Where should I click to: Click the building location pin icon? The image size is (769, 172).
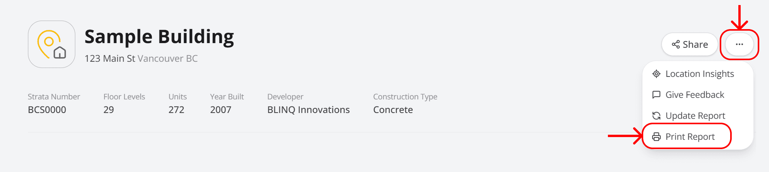(51, 44)
